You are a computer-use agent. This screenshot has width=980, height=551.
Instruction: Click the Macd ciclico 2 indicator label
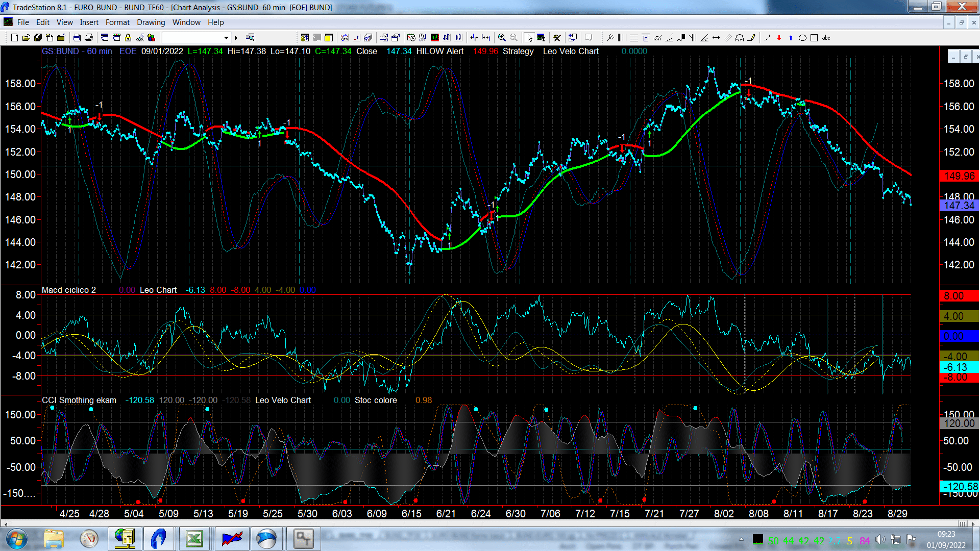coord(69,290)
